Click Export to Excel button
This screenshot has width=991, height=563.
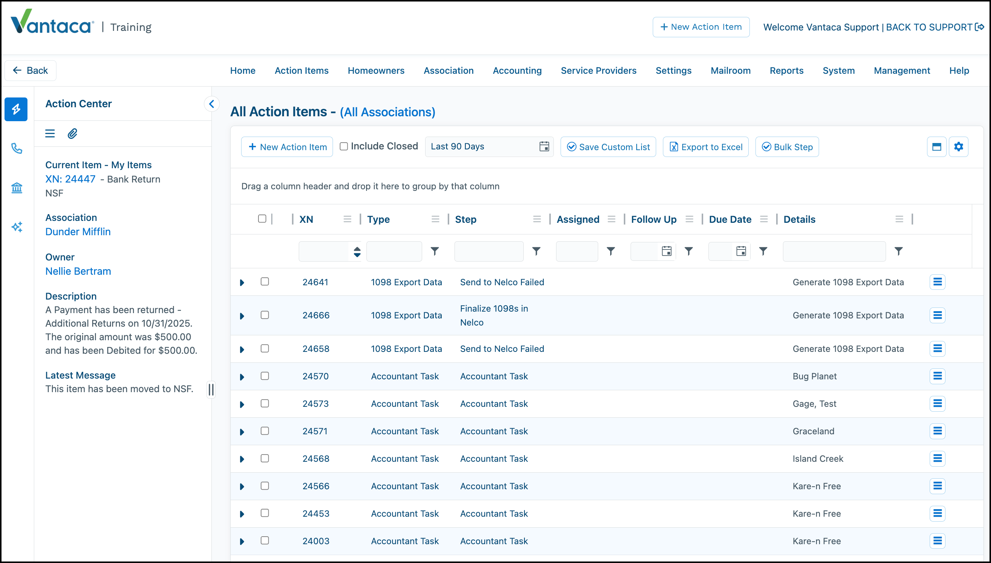point(706,147)
